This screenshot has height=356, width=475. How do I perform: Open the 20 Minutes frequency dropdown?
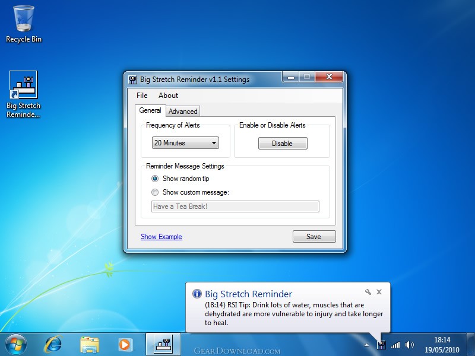coord(185,142)
